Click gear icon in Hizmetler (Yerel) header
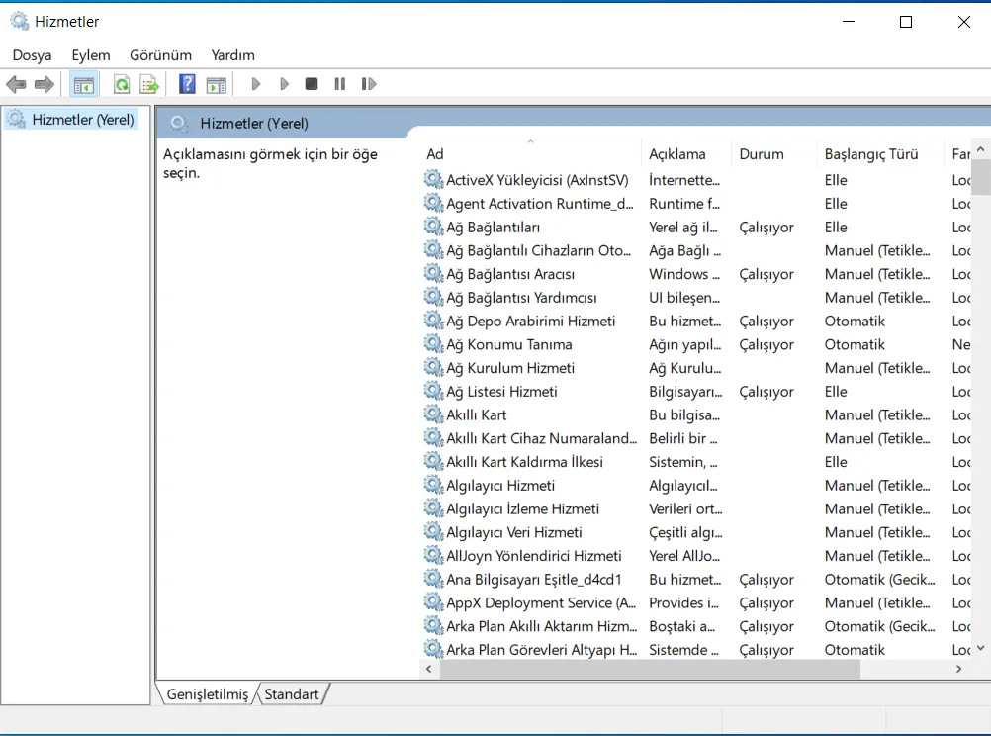This screenshot has width=991, height=736. point(179,123)
